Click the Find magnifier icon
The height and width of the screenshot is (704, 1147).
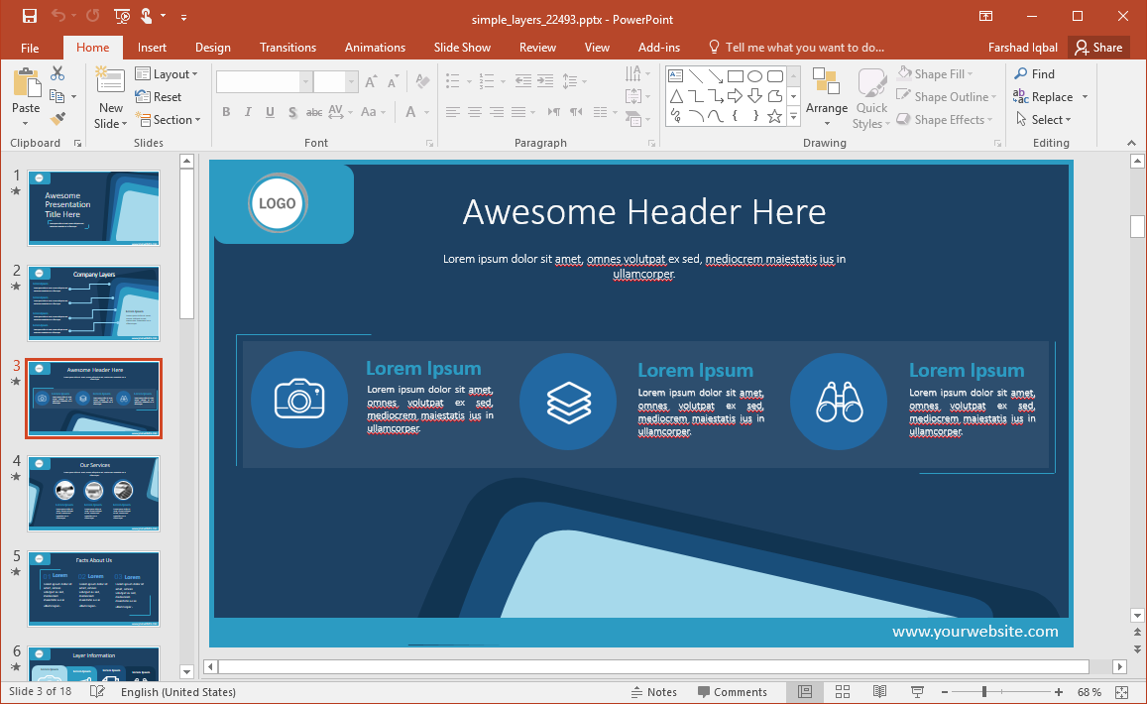(x=1021, y=73)
